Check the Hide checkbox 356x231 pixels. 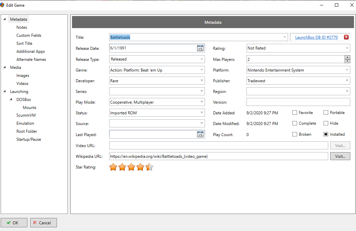point(326,123)
